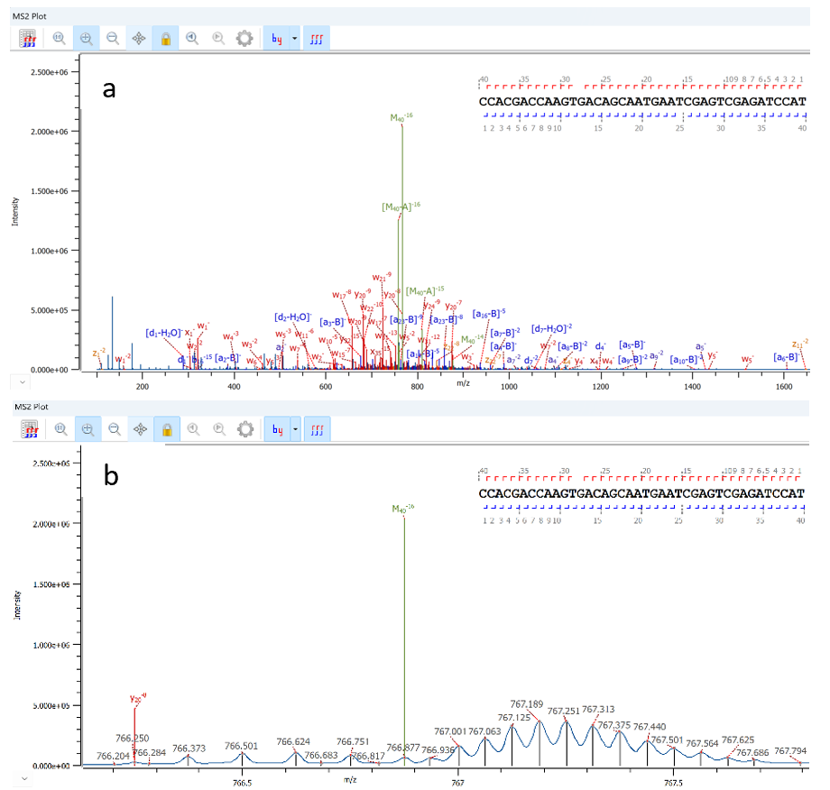The height and width of the screenshot is (790, 830).
Task: Activate the pan tool in plot b
Action: point(140,429)
